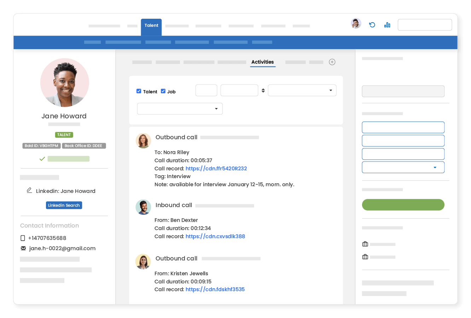Click the user avatar in the top navigation bar
471x318 pixels.
coord(356,23)
